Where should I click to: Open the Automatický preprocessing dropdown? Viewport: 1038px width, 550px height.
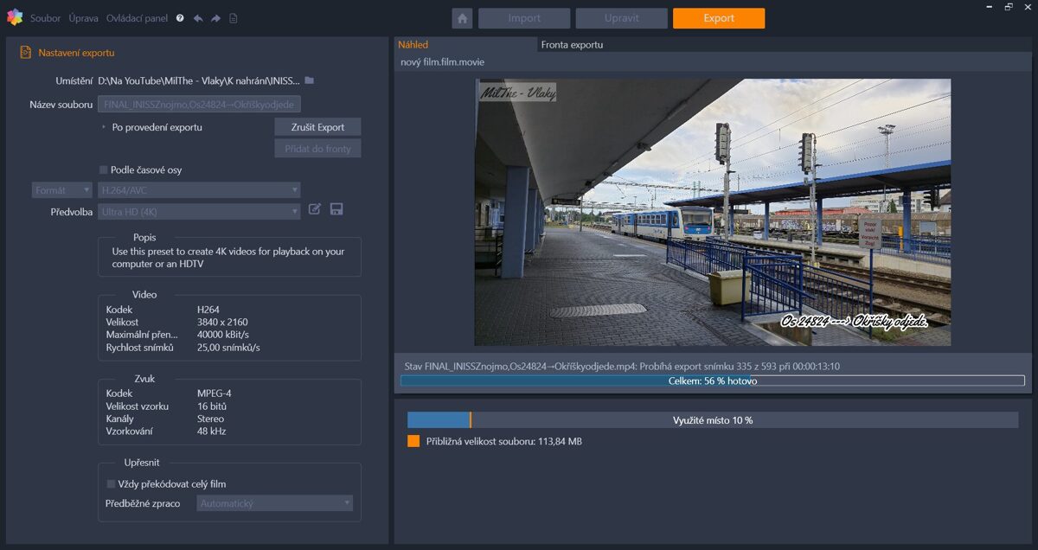pos(274,503)
